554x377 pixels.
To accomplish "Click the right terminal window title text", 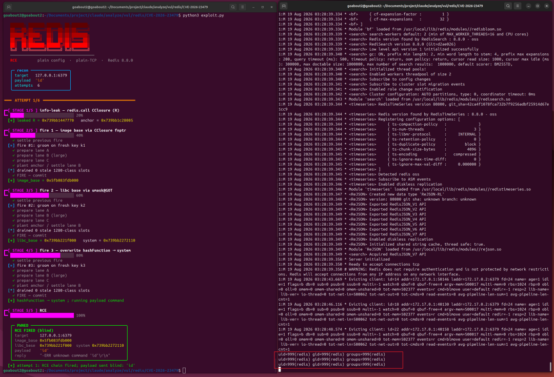I will tap(415, 6).
